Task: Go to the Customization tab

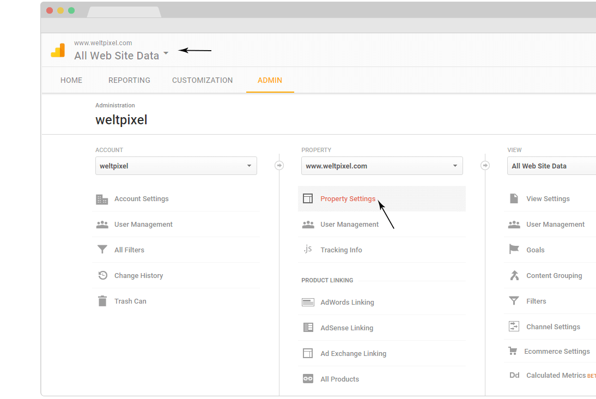Action: [202, 80]
